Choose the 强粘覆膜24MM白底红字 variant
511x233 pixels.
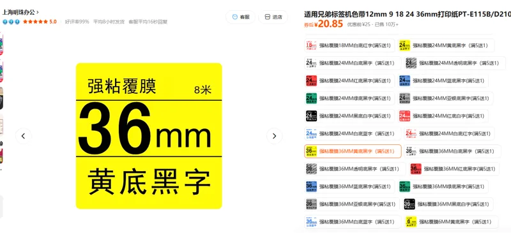point(449,133)
